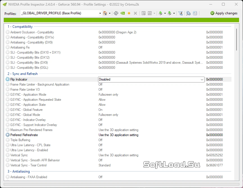This screenshot has height=188, width=243.
Task: Select the Prefered Refreshrate setting name
Action: click(x=24, y=135)
